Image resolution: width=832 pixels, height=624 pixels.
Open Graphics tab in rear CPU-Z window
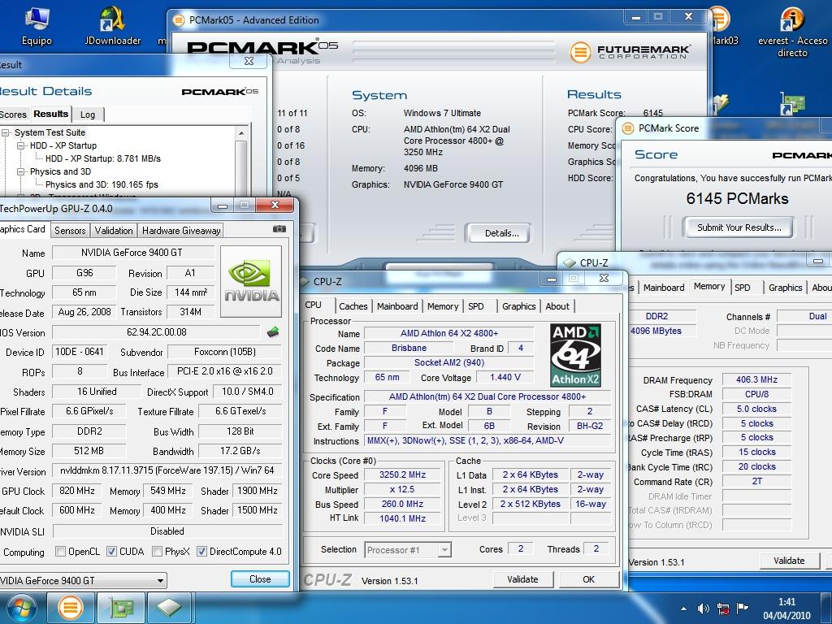pos(786,287)
